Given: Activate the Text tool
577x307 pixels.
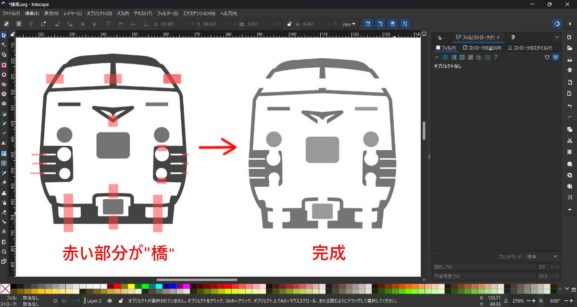Looking at the screenshot, I should tap(4, 143).
